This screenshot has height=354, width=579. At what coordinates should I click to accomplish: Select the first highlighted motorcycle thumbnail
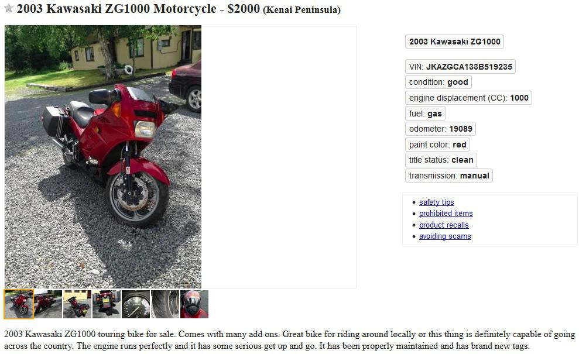[19, 304]
